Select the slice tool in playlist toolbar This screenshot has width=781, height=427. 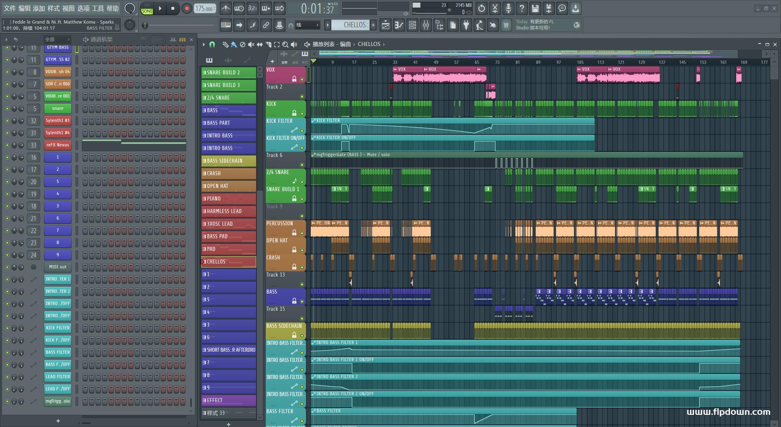click(268, 44)
